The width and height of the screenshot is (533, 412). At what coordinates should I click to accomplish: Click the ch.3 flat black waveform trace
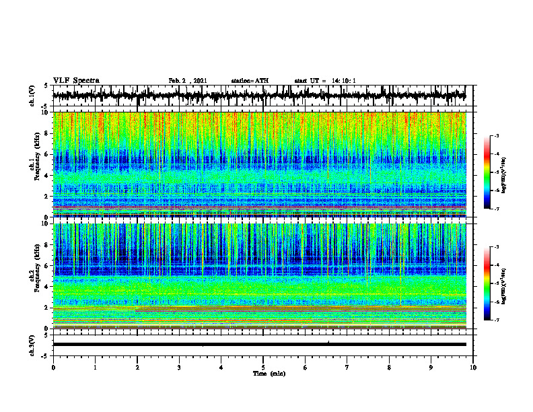(x=260, y=345)
